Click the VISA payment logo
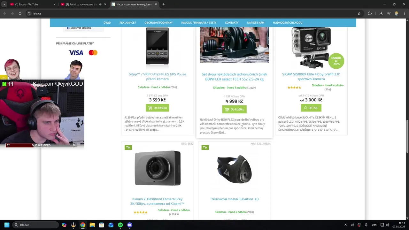Image resolution: width=409 pixels, height=230 pixels. click(x=76, y=53)
